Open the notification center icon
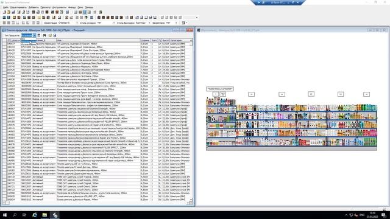The image size is (390, 219). [383, 215]
